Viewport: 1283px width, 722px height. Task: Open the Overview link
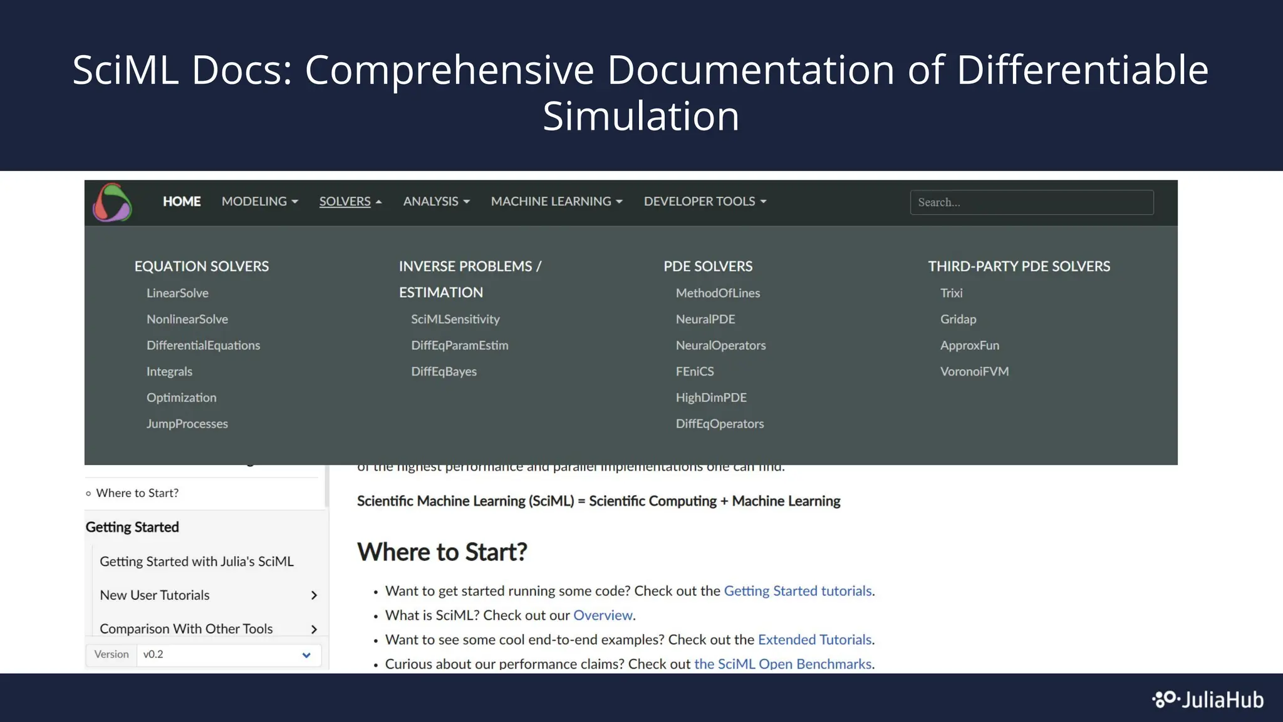click(603, 615)
